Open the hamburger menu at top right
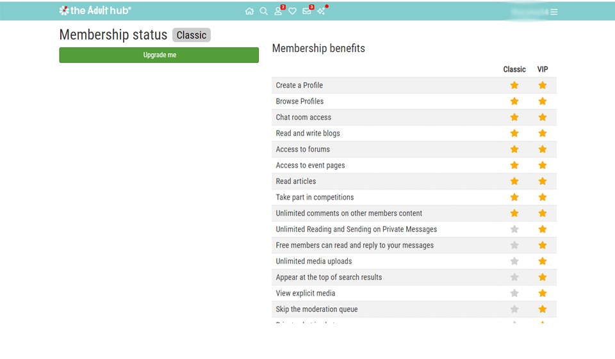Image resolution: width=615 pixels, height=359 pixels. pyautogui.click(x=554, y=12)
